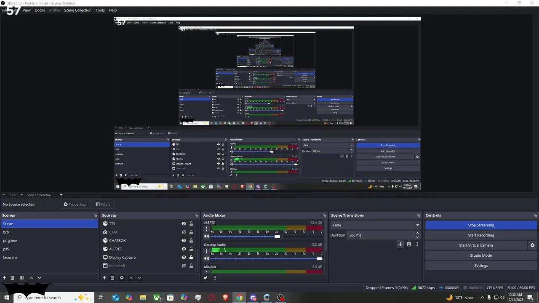Open Virtual Camera settings gear
Screen dimensions: 539x303
(532, 245)
